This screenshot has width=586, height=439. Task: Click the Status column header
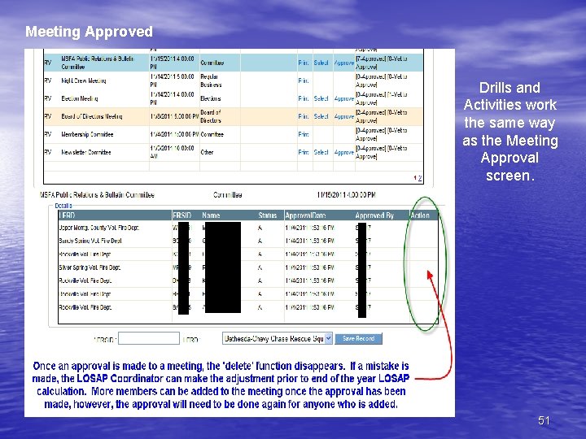tap(267, 215)
